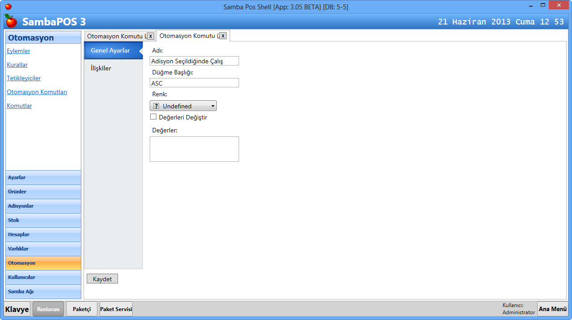Viewport: 572px width, 320px height.
Task: Select the Genel Ayarlar tab
Action: click(110, 50)
